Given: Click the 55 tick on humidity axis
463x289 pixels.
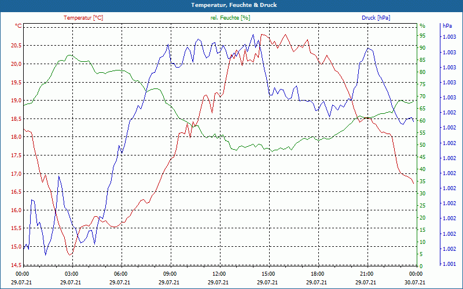Looking at the screenshot, I should 422,133.
